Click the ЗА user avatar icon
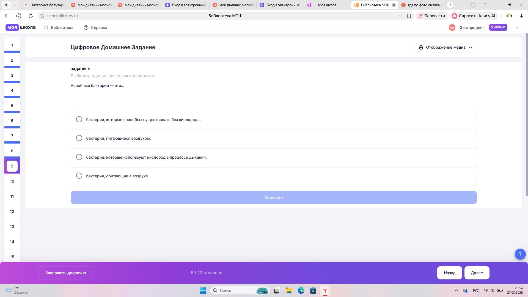Image resolution: width=528 pixels, height=297 pixels. 452,28
